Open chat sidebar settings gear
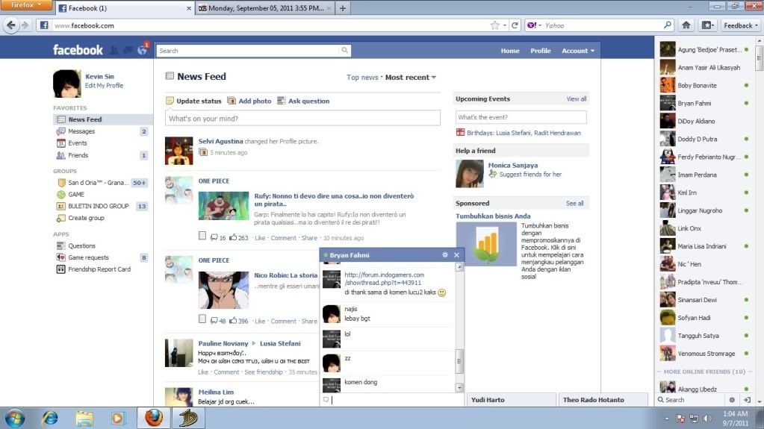The image size is (764, 429). coord(732,400)
